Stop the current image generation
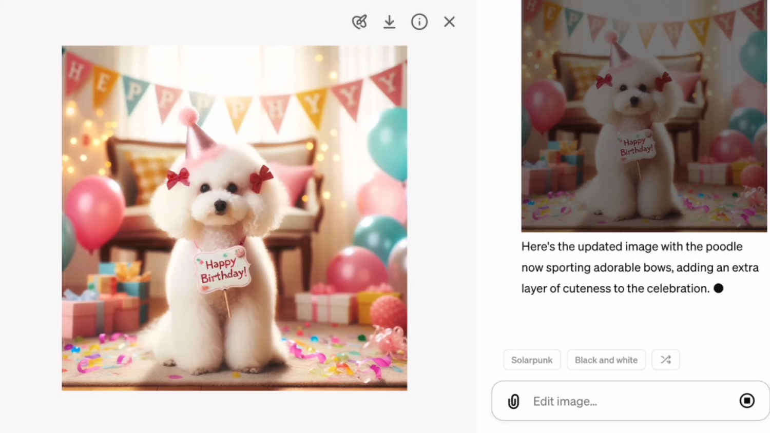Screen dimensions: 770x433 (x=747, y=401)
